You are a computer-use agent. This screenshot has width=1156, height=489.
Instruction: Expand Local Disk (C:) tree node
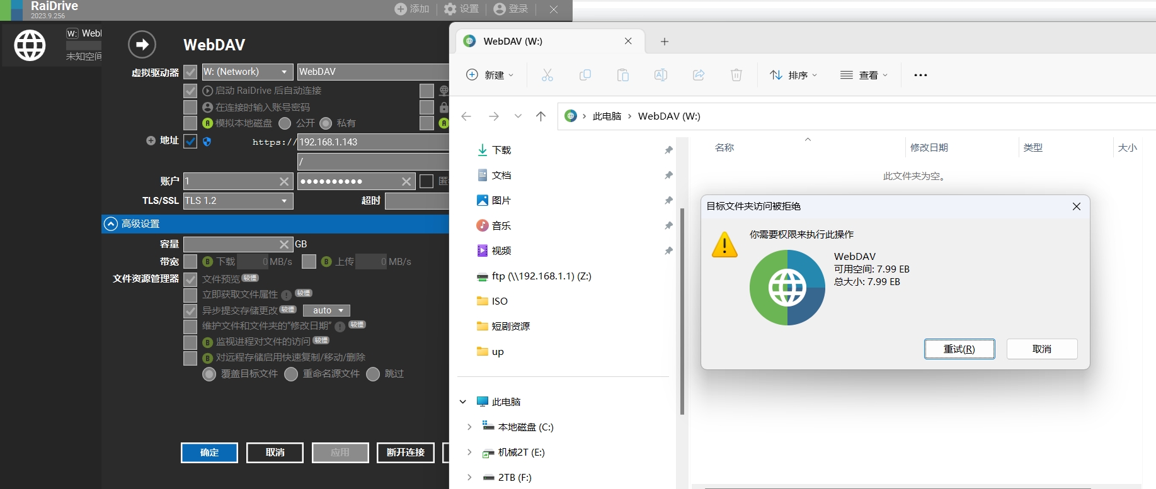469,427
